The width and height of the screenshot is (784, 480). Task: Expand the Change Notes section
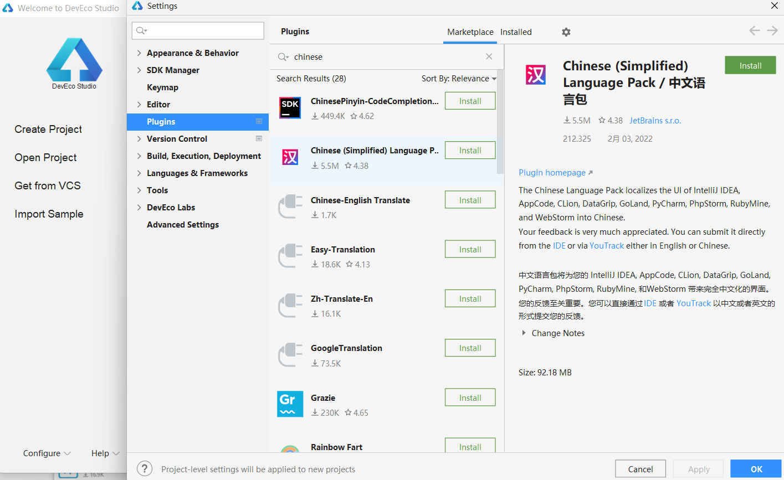(524, 333)
